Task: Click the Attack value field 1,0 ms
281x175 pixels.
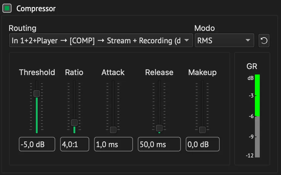Action: (x=113, y=144)
